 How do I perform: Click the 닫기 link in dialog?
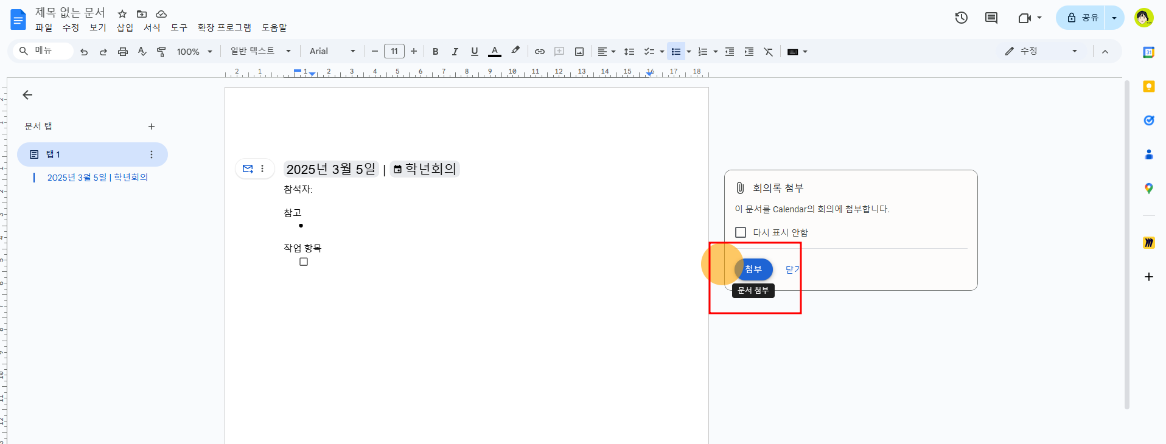(x=792, y=269)
